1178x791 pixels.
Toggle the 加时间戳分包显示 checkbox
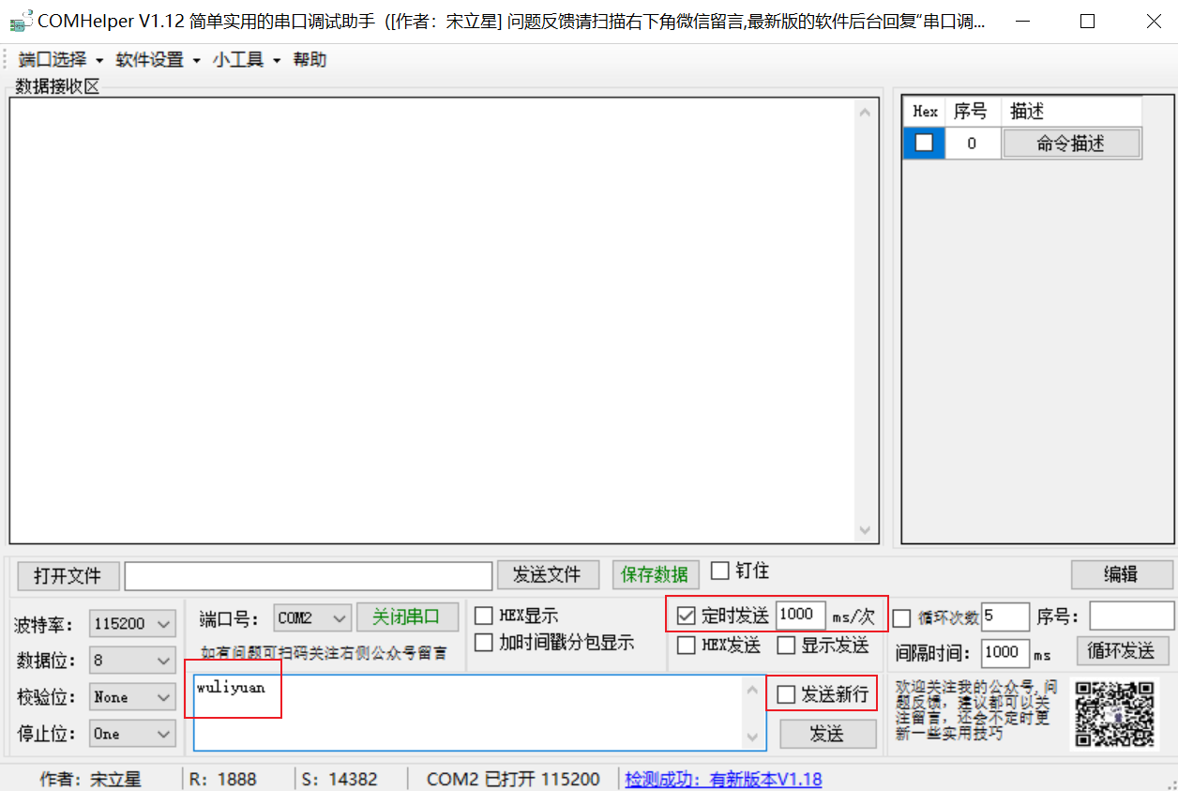484,643
